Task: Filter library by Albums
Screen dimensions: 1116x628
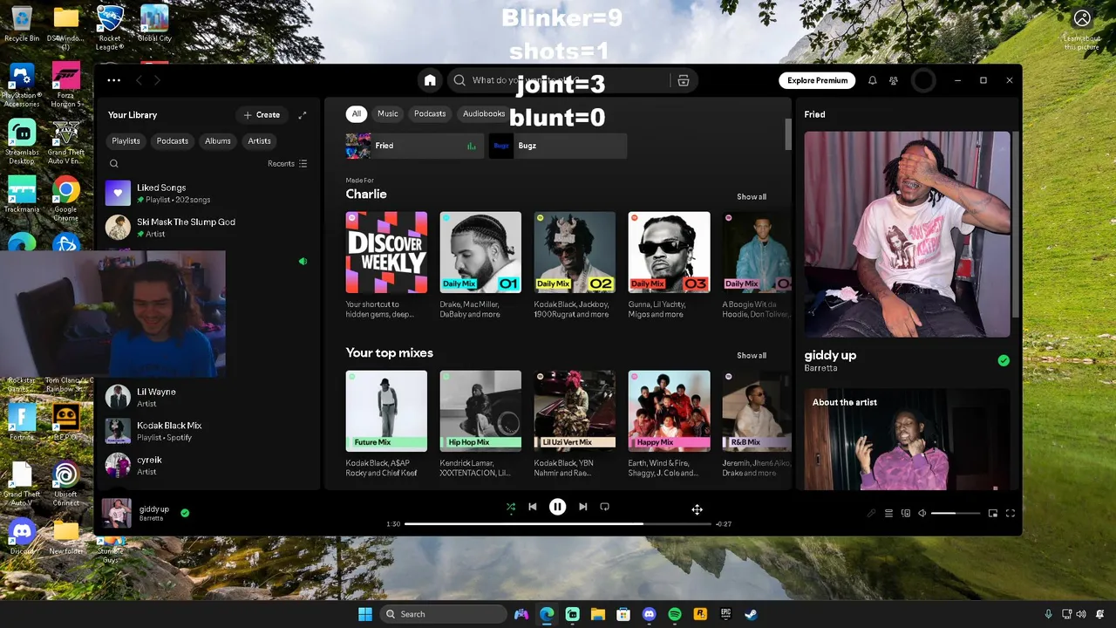Action: (x=218, y=140)
